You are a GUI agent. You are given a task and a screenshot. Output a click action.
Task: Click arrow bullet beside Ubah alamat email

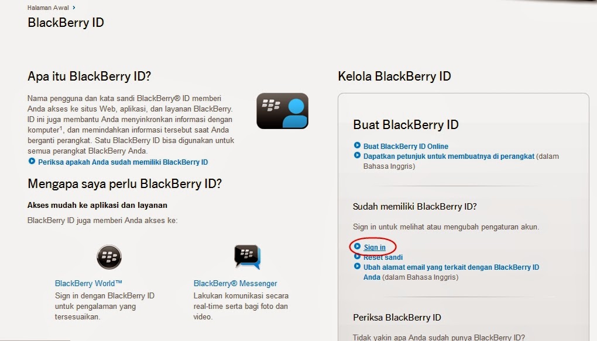[357, 266]
